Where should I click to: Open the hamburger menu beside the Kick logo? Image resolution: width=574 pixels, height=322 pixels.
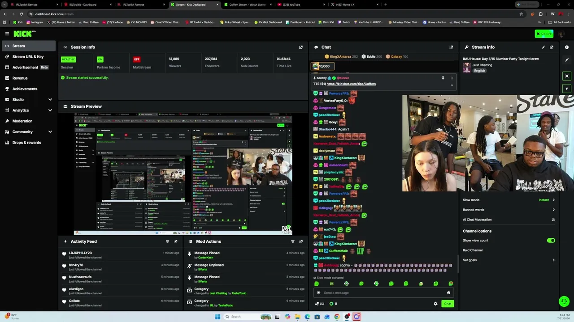point(7,34)
